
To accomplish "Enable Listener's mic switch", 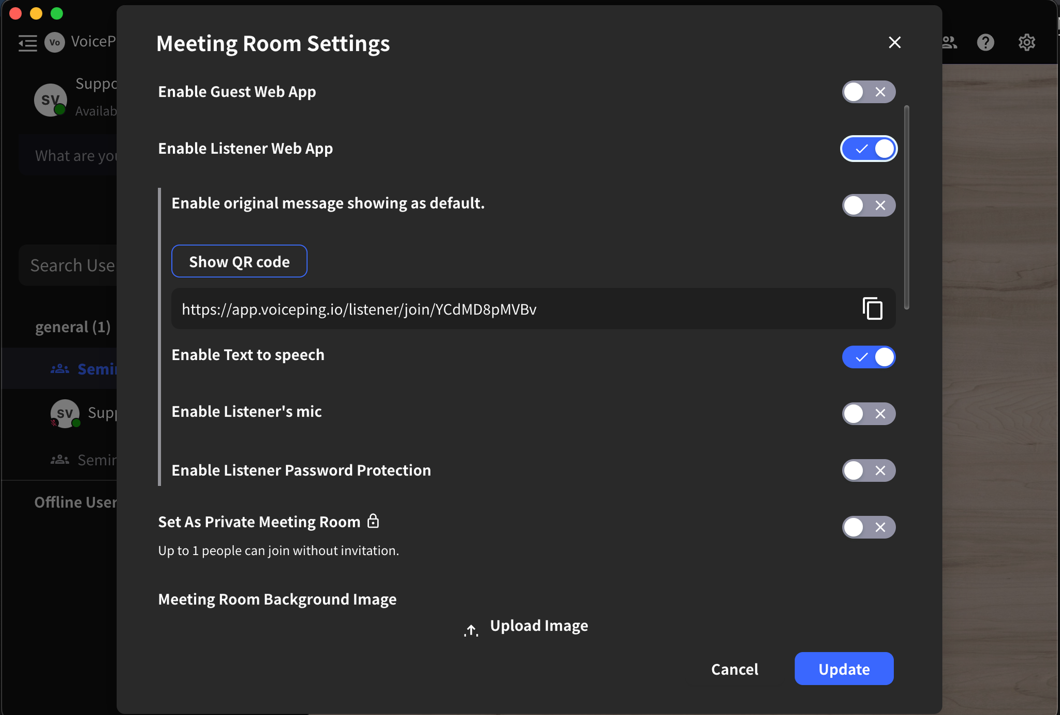I will point(868,414).
